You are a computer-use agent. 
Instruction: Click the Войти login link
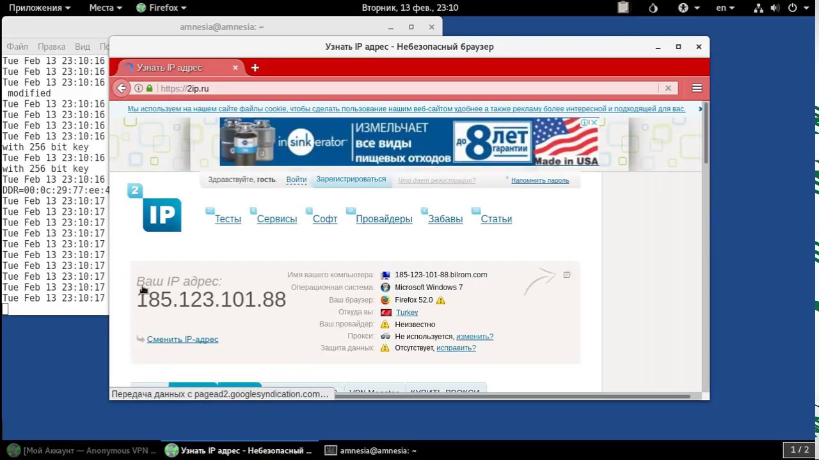[296, 180]
